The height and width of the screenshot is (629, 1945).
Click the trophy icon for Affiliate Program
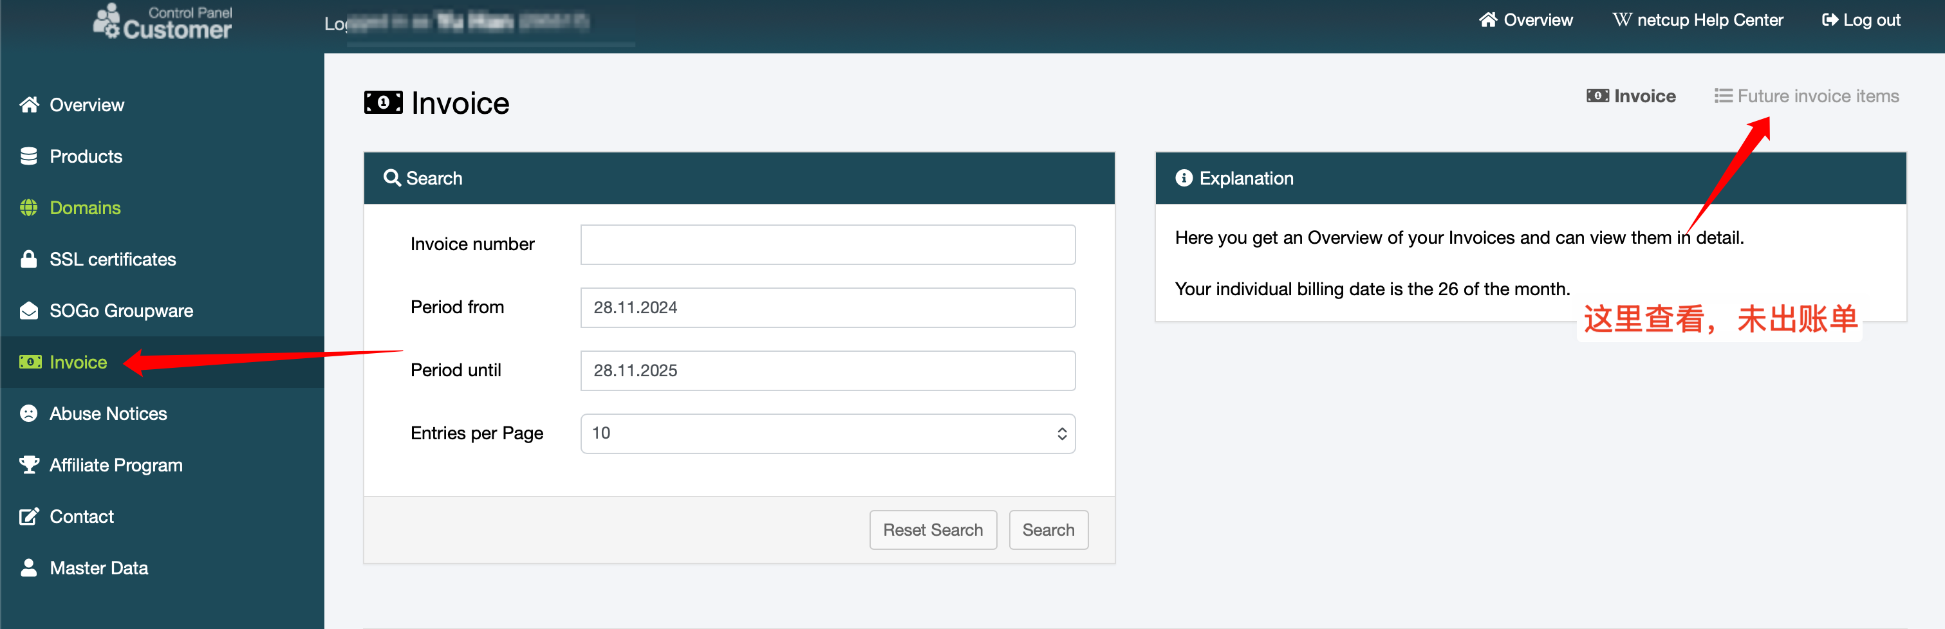pos(29,464)
